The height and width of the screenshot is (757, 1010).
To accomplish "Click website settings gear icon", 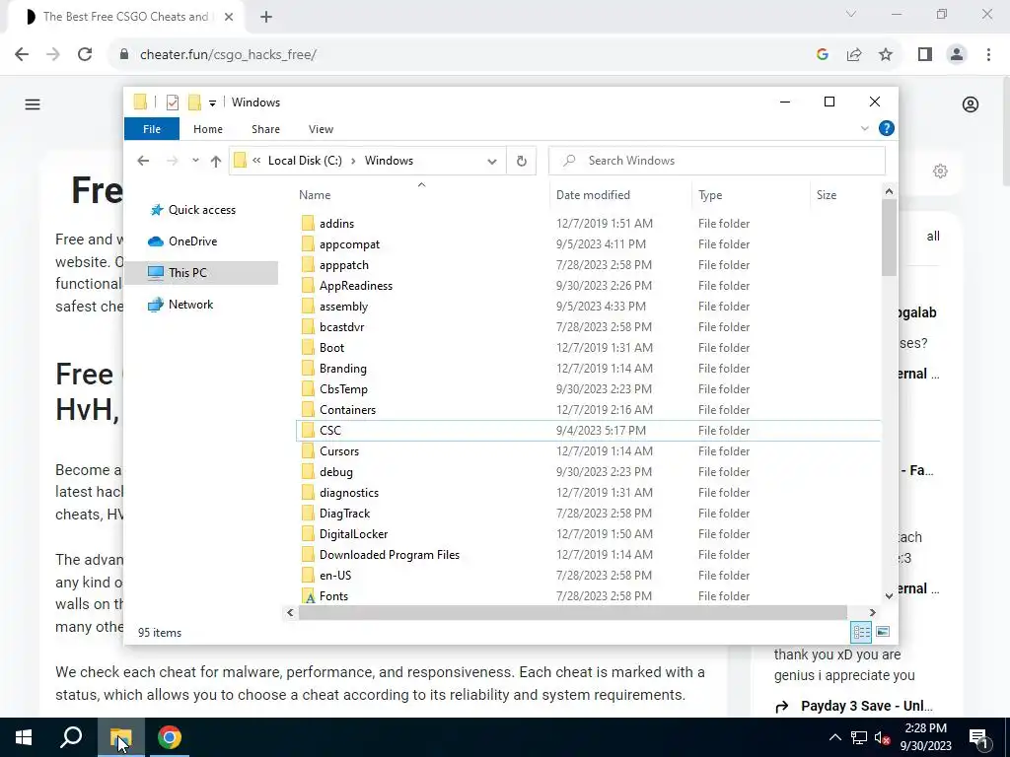I will pos(940,172).
